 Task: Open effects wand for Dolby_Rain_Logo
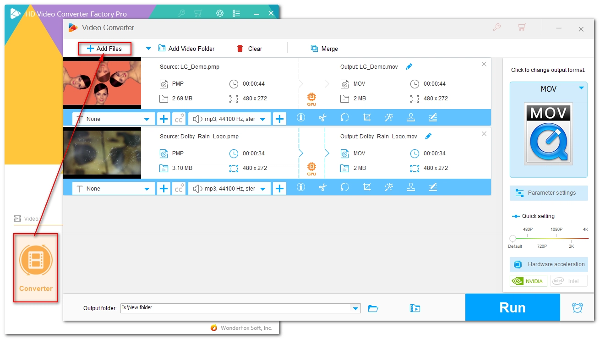(389, 187)
